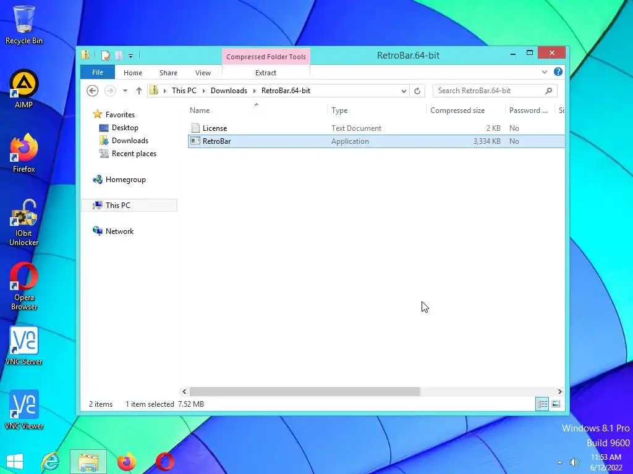This screenshot has height=474, width=633.
Task: Sort by the Type column header
Action: click(x=376, y=110)
